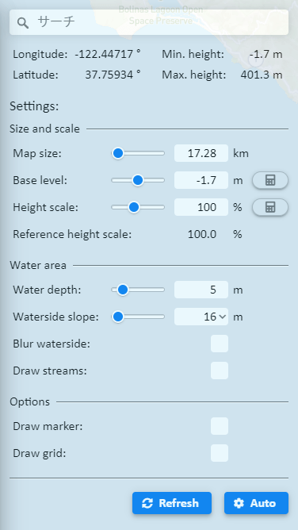Image resolution: width=298 pixels, height=530 pixels.
Task: Click the Base level slider handle
Action: [x=137, y=180]
